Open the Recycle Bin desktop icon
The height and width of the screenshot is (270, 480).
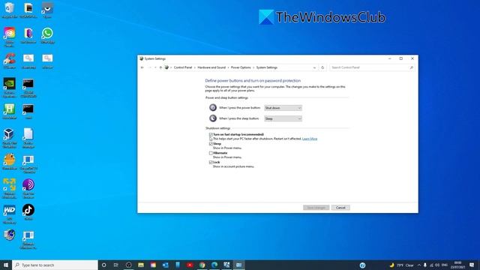(x=10, y=10)
